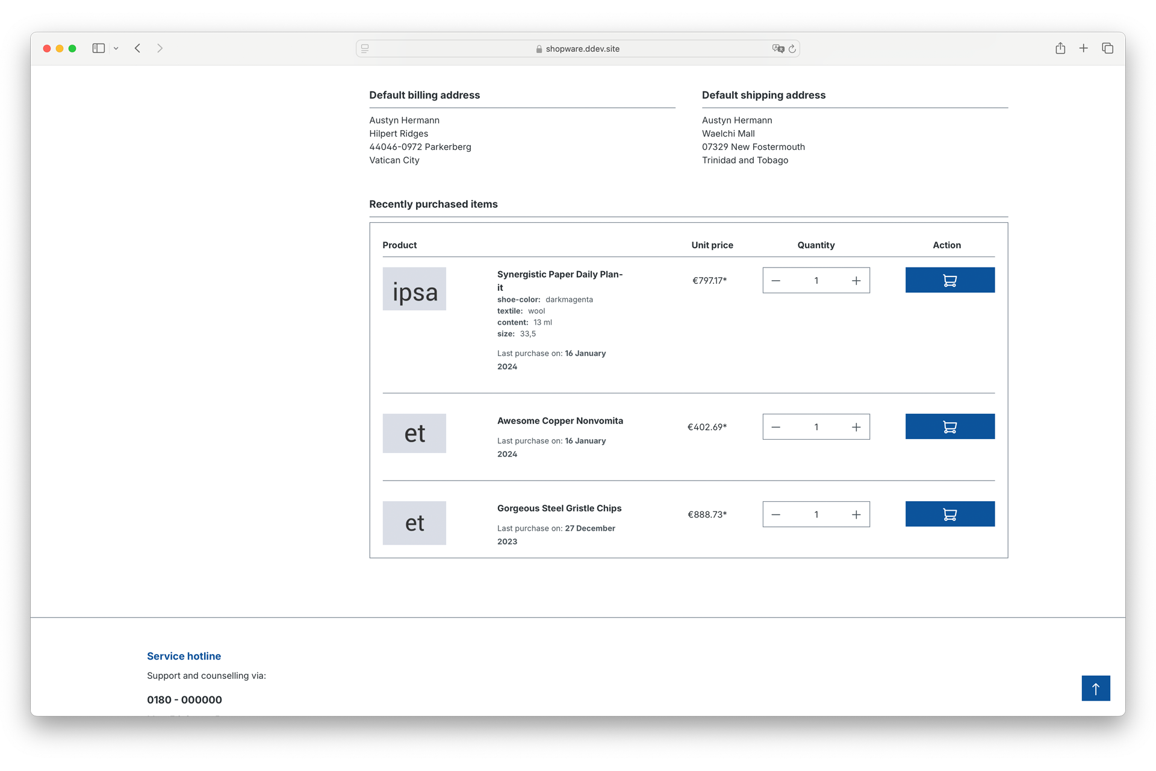Increase quantity of Gorgeous Steel Gristle Chips
This screenshot has height=771, width=1156.
click(856, 514)
